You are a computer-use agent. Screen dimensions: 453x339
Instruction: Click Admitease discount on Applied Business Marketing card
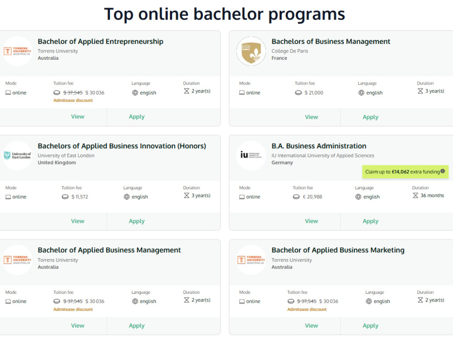tap(307, 309)
